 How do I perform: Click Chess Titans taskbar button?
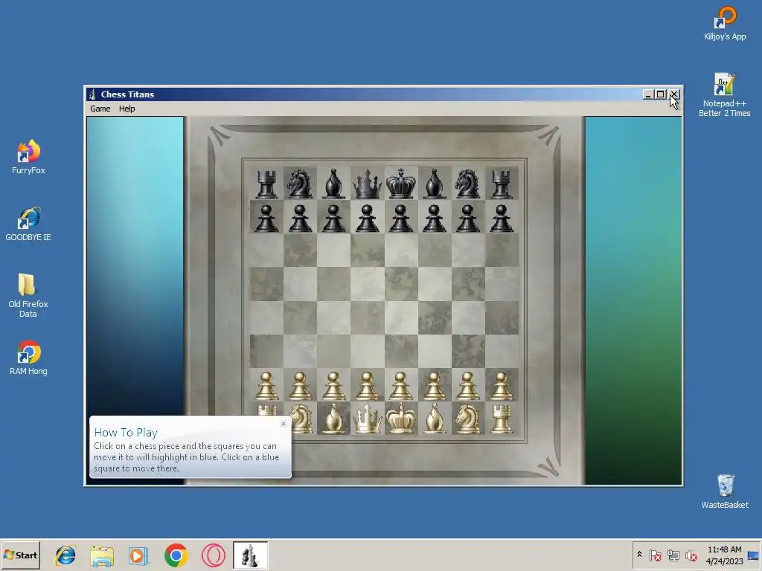pos(250,555)
